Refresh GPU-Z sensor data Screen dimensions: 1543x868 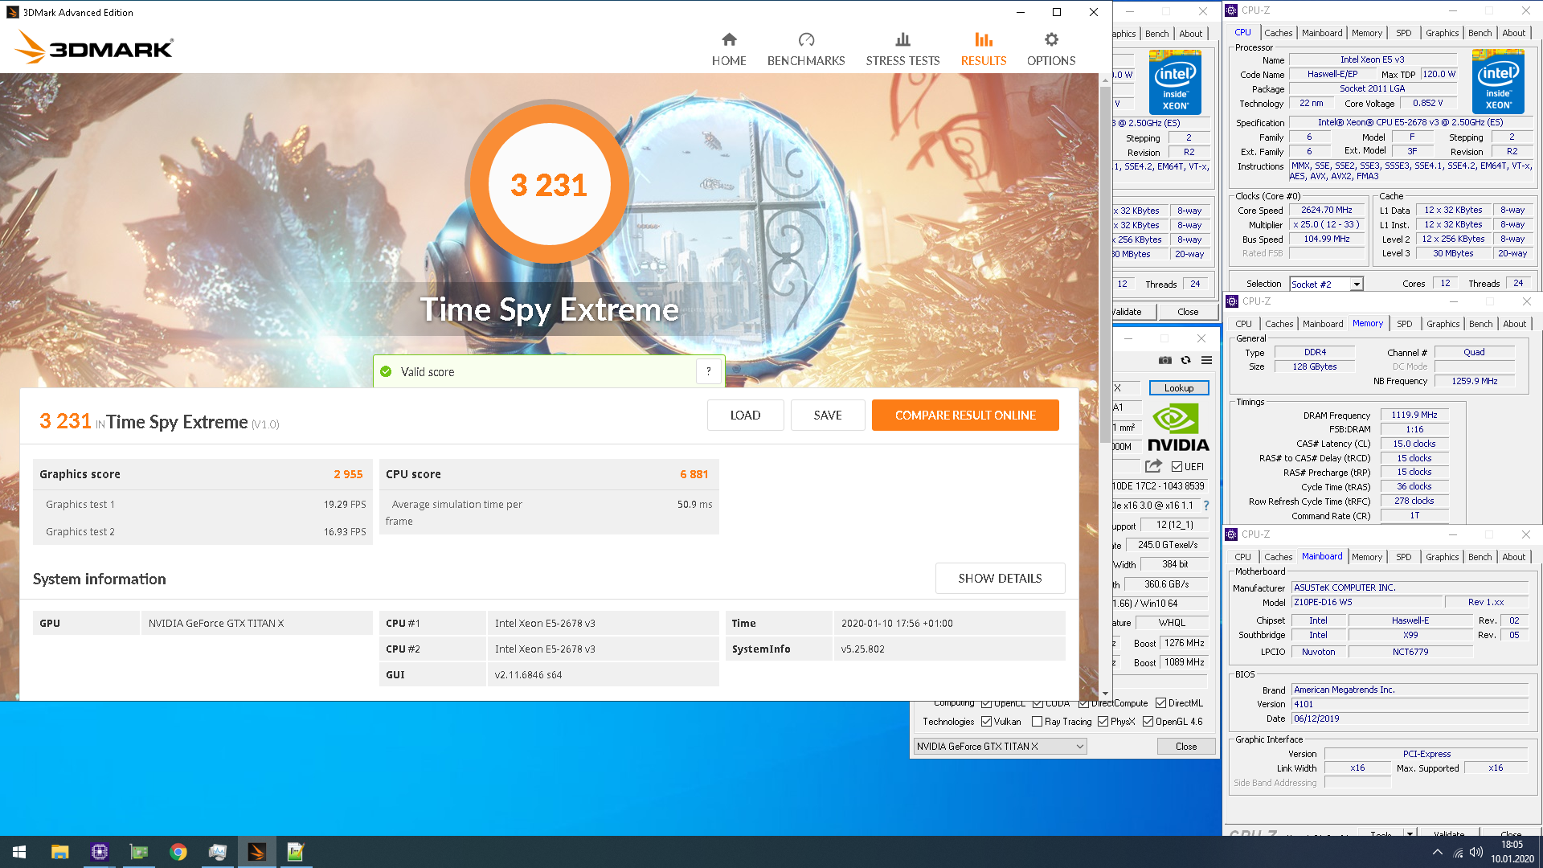pyautogui.click(x=1185, y=360)
